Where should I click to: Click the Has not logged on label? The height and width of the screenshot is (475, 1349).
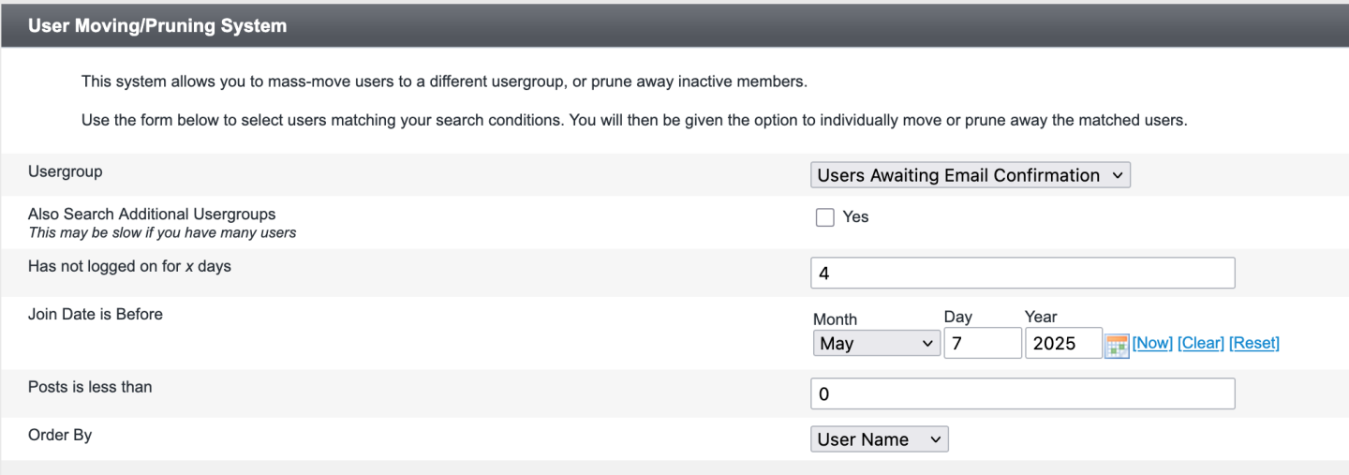coord(129,266)
